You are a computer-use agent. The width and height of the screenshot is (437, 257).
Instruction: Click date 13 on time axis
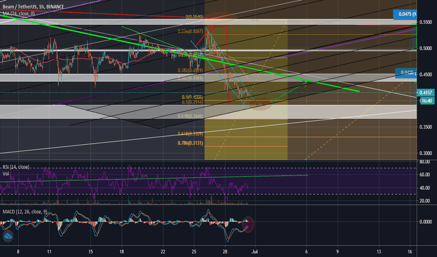point(379,252)
